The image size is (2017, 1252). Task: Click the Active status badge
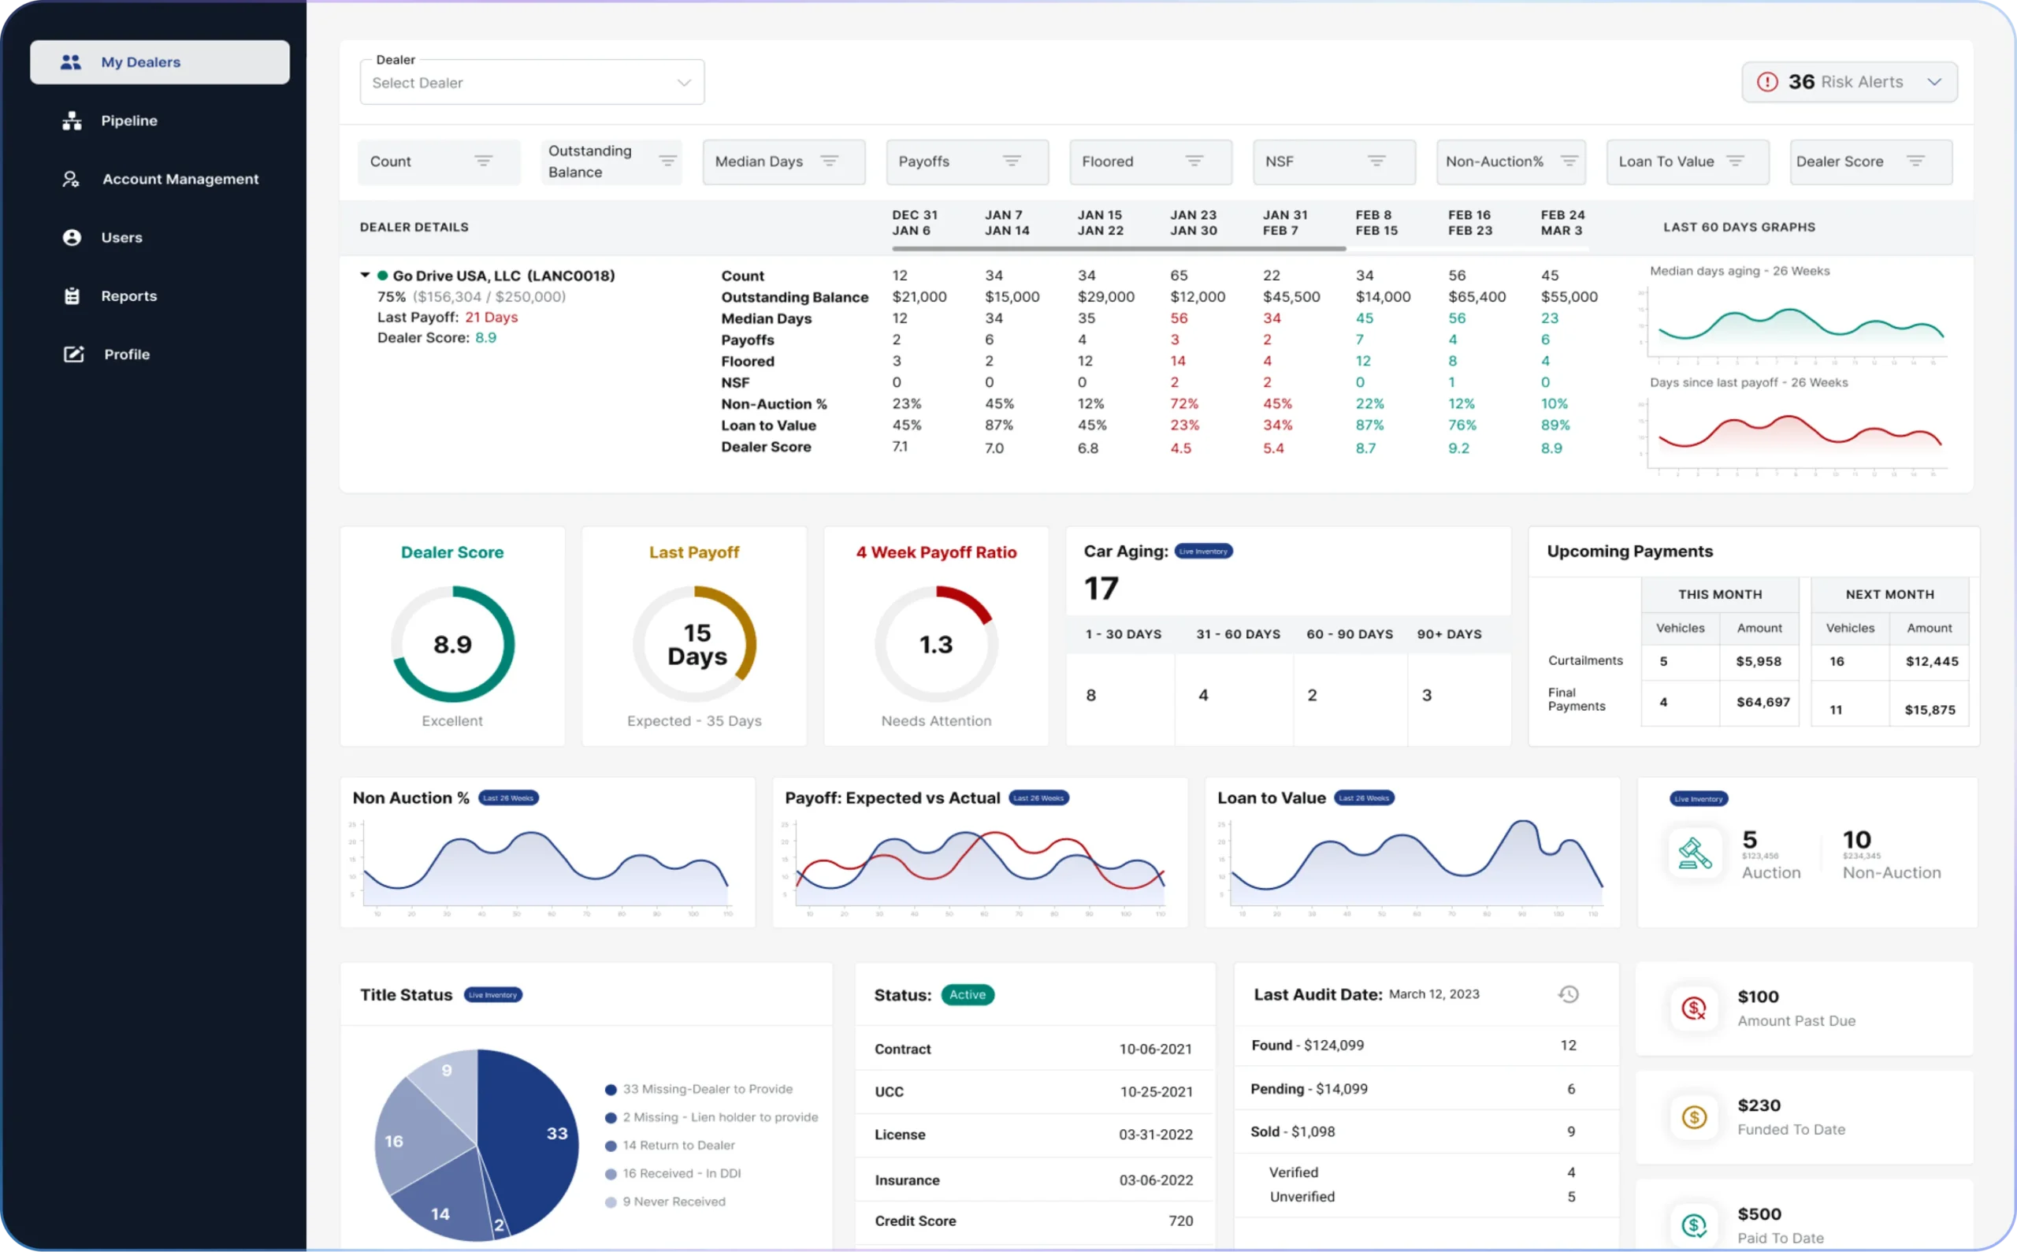tap(967, 994)
